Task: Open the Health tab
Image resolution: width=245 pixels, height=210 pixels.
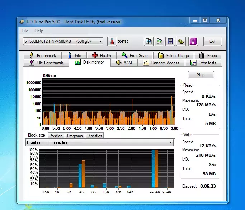Action: [102, 56]
